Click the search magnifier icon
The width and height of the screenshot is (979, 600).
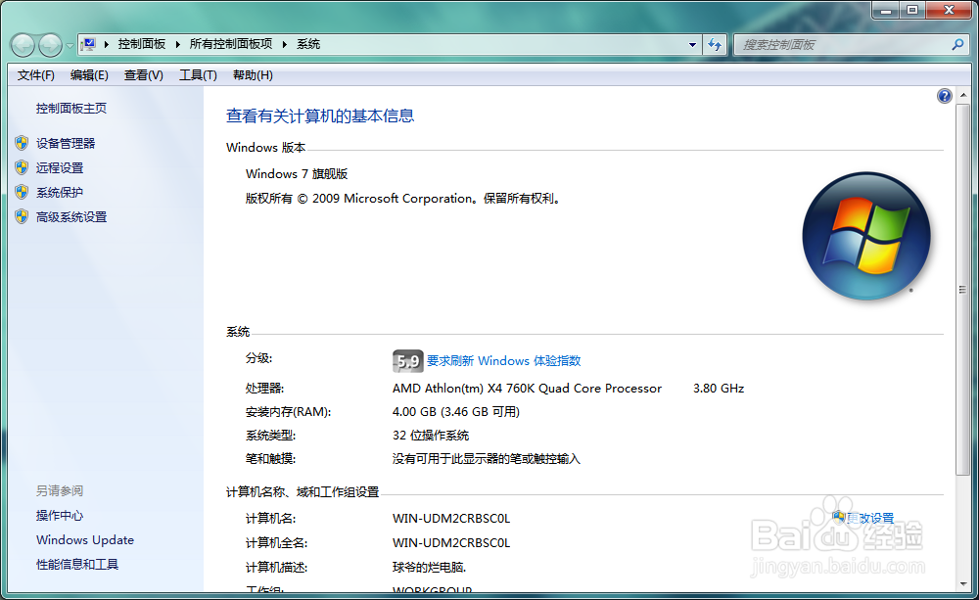(956, 44)
